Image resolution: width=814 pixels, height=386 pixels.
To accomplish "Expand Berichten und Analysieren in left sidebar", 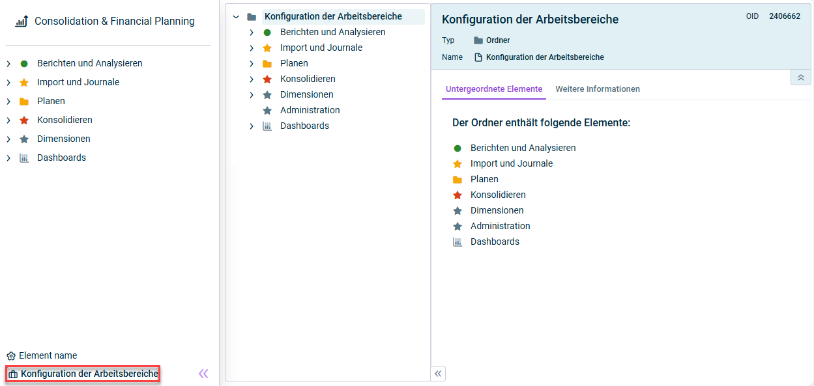I will pyautogui.click(x=8, y=64).
